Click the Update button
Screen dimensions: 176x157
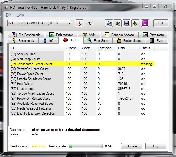tap(132, 146)
